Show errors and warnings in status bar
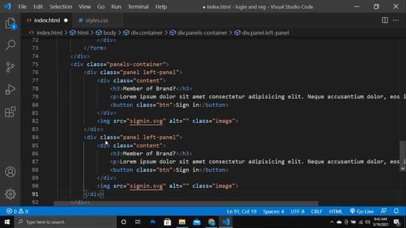Image resolution: width=406 pixels, height=228 pixels. tap(17, 211)
